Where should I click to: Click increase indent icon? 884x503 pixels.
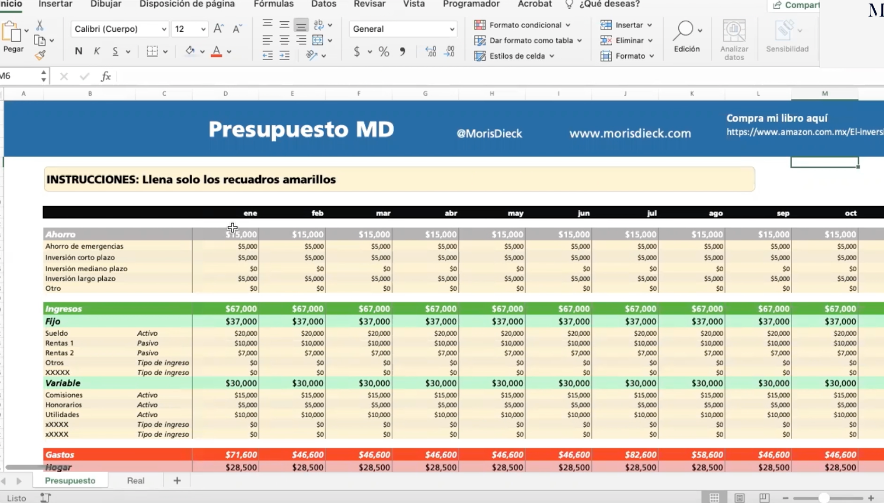[x=284, y=55]
